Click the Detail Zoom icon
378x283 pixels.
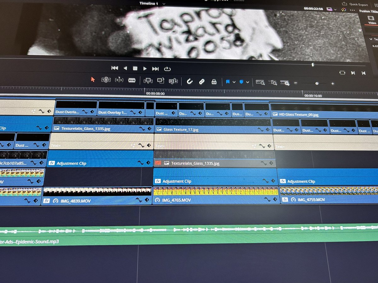point(272,83)
